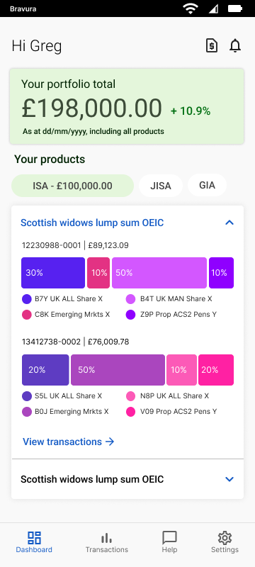Tap account 13412738-0002 balance row
This screenshot has height=567, width=255.
pyautogui.click(x=76, y=342)
